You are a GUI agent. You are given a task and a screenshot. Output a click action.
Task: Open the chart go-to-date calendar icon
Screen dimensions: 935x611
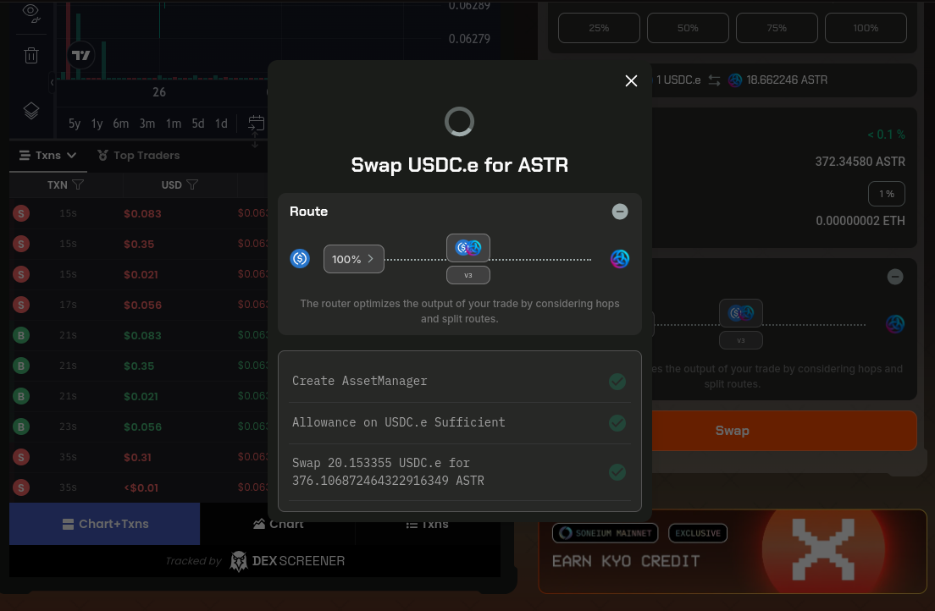256,124
